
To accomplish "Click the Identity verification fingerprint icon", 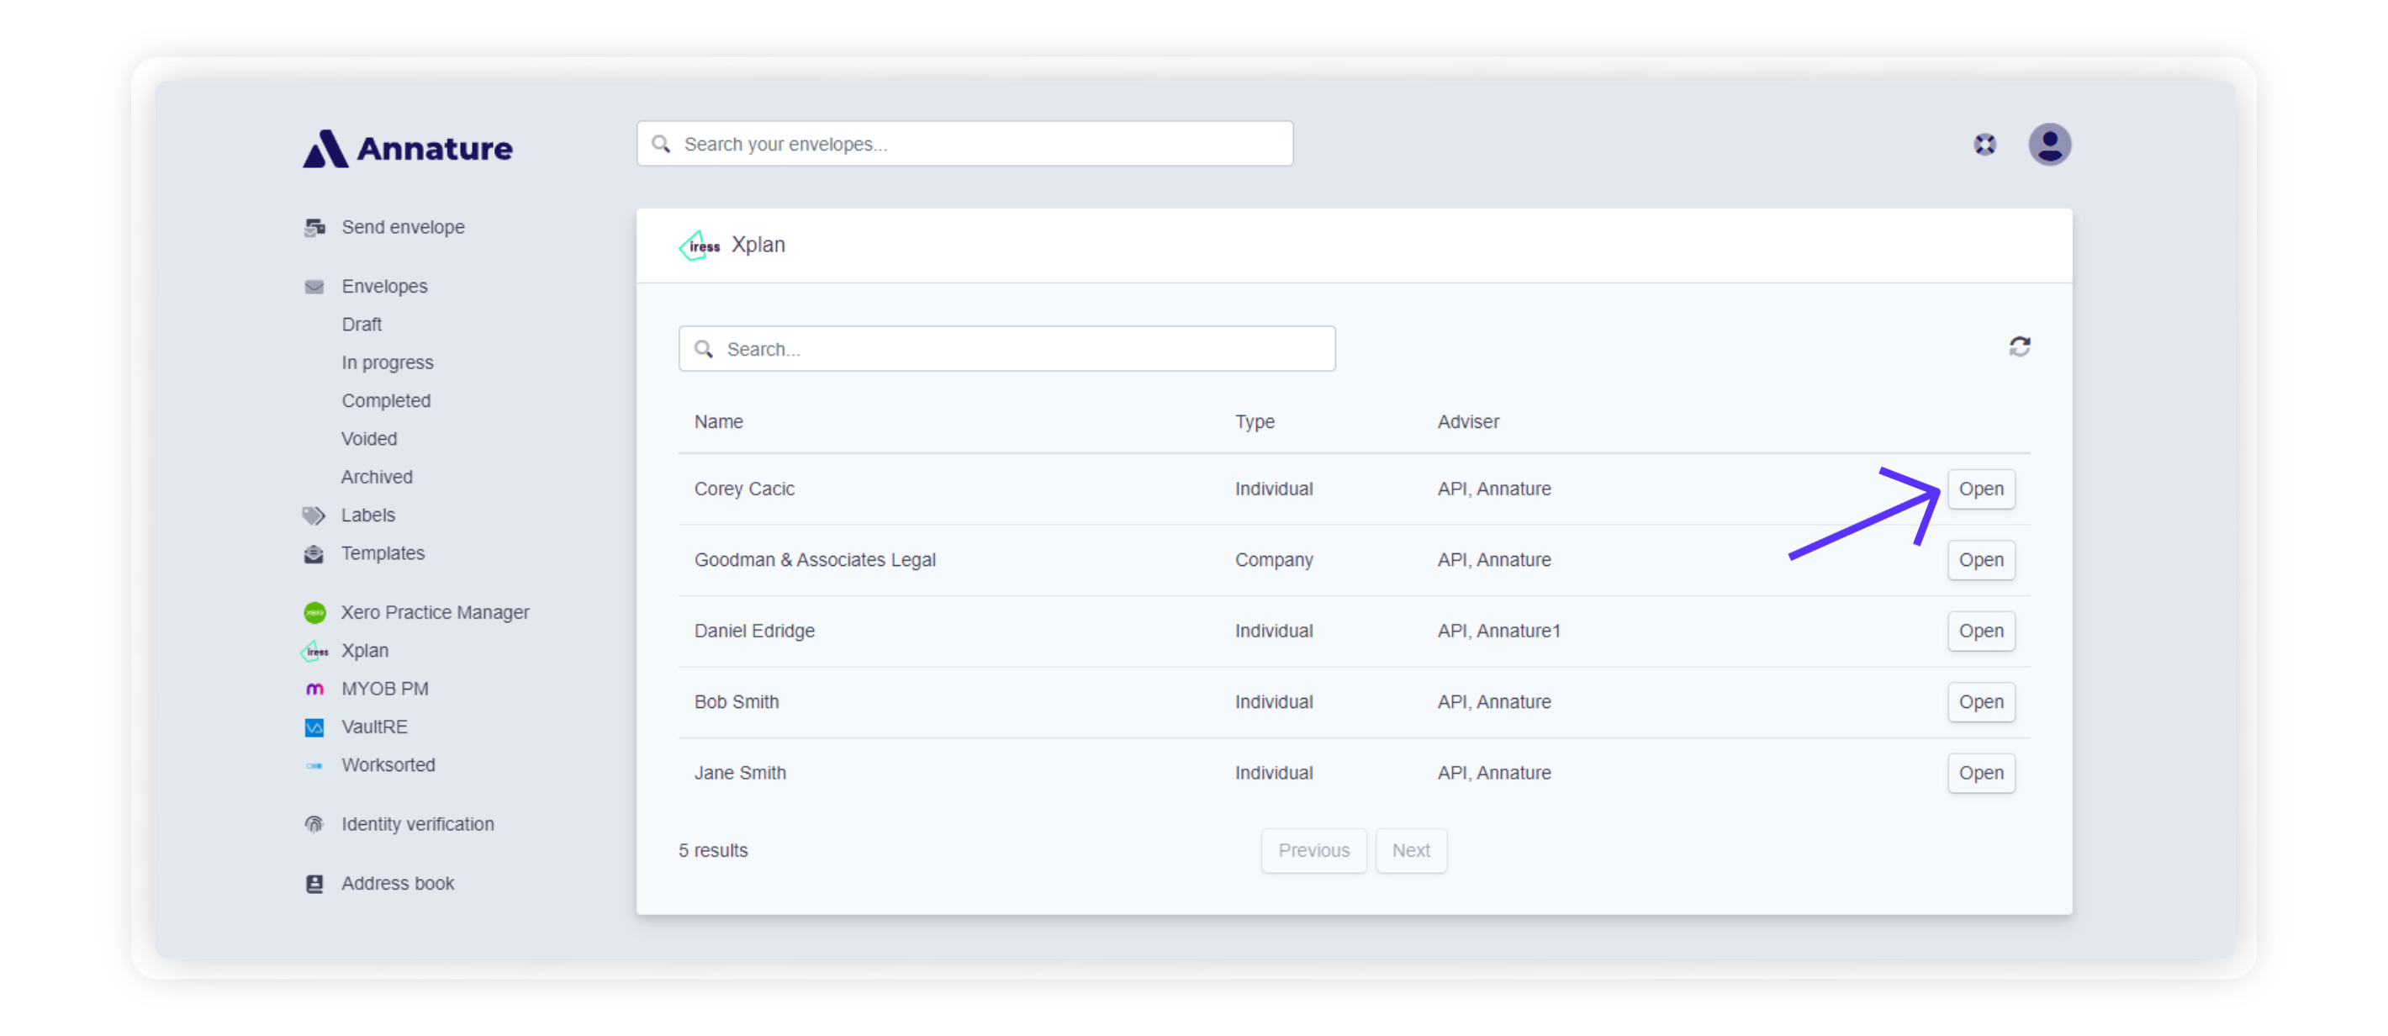I will coord(314,823).
